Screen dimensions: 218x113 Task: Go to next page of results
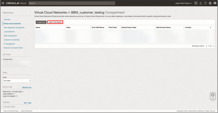[214, 46]
